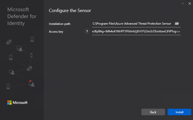
Task: Click into the Access key field
Action: click(x=136, y=31)
